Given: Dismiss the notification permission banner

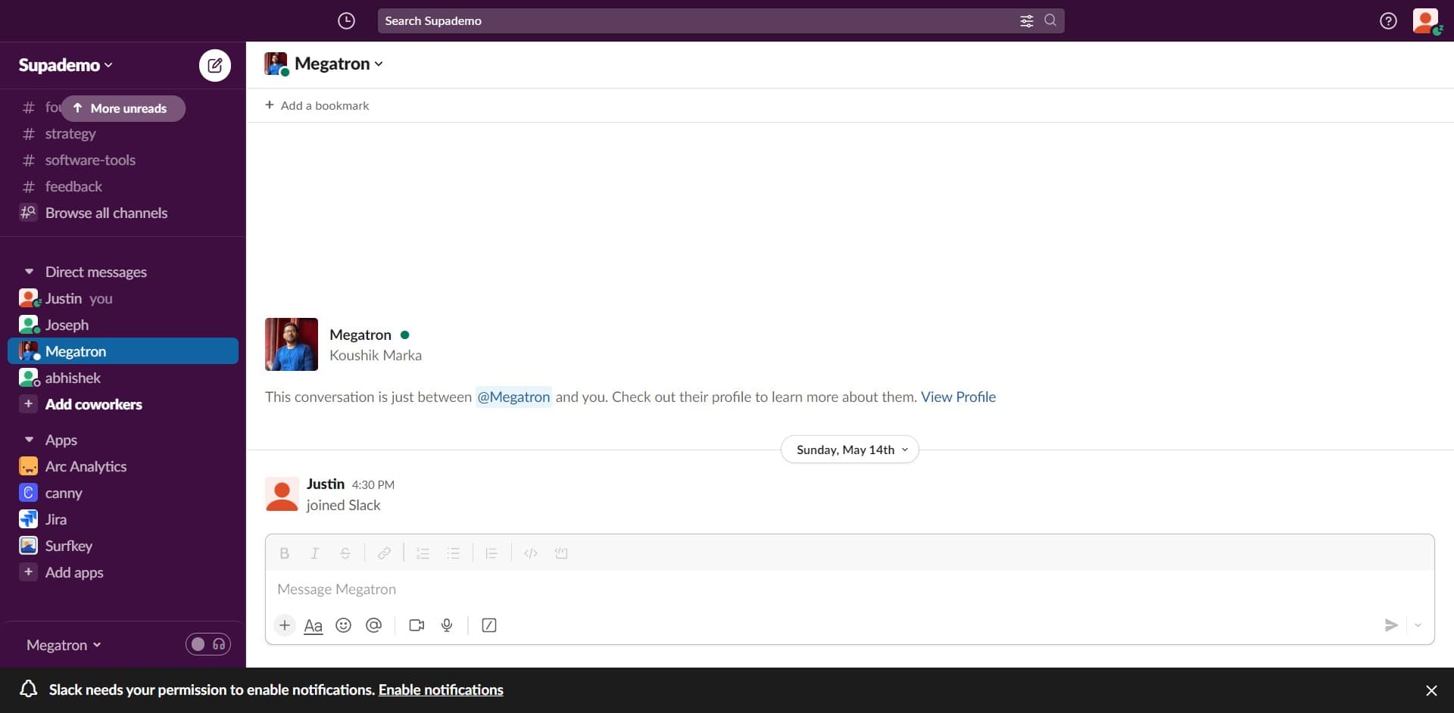Looking at the screenshot, I should (1431, 690).
